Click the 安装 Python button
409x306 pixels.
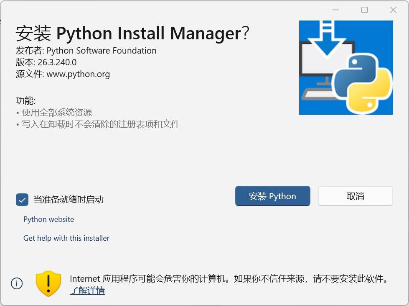[272, 196]
